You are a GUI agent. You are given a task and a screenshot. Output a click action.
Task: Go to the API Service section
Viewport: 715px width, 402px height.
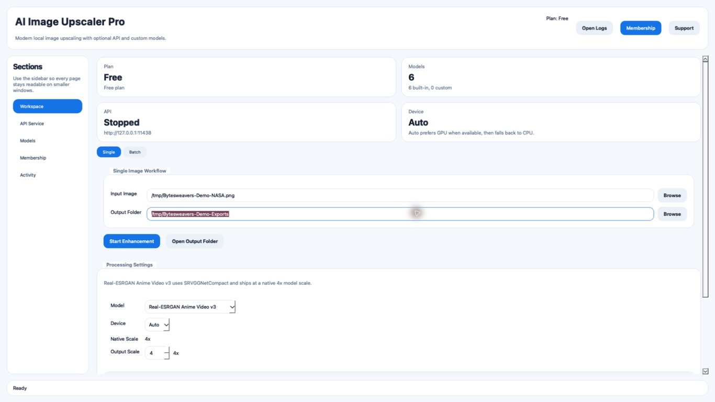point(48,124)
